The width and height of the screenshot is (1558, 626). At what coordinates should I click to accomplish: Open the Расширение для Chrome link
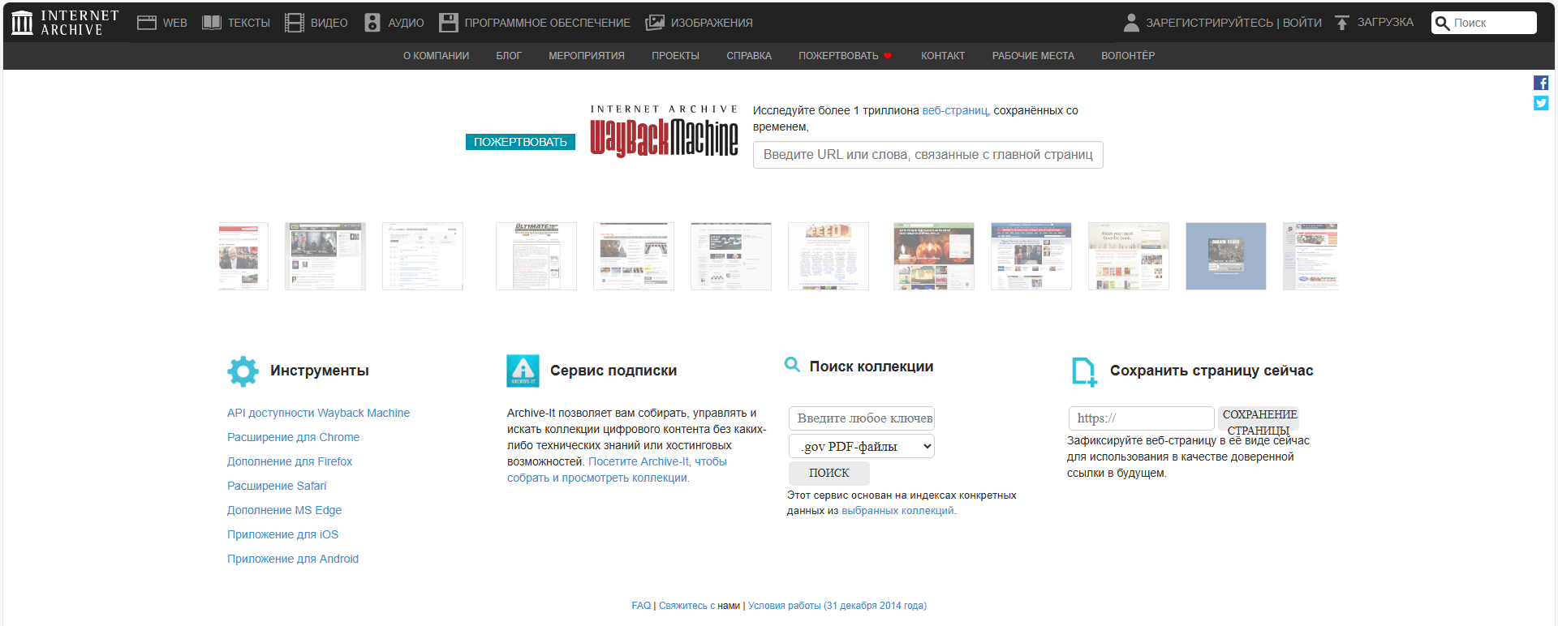click(x=293, y=437)
